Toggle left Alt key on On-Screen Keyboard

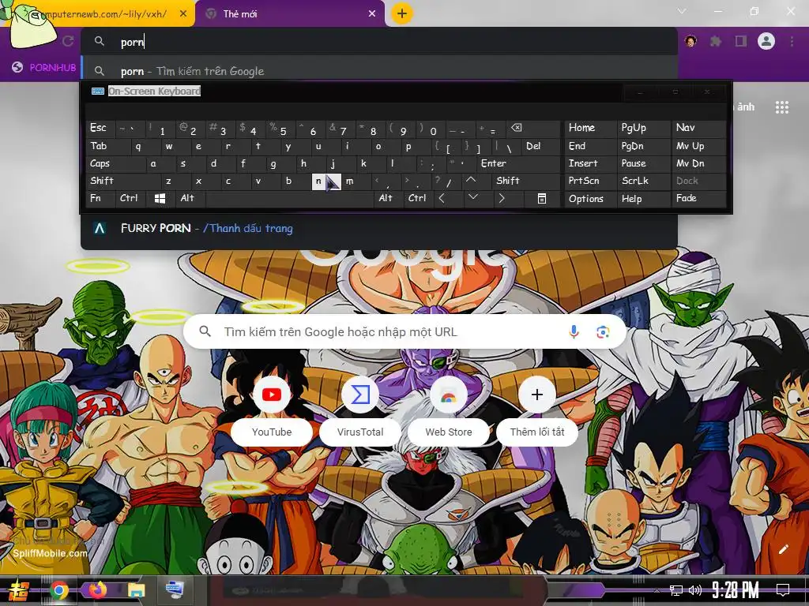pos(191,198)
